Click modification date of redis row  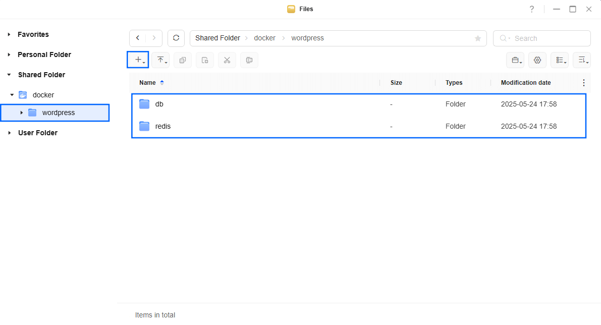pyautogui.click(x=528, y=126)
